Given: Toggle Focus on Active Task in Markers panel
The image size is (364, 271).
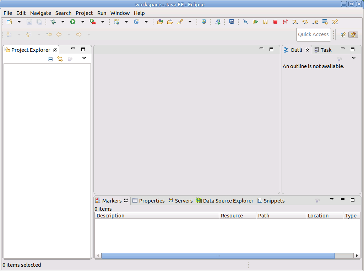Looking at the screenshot, I should click(317, 200).
